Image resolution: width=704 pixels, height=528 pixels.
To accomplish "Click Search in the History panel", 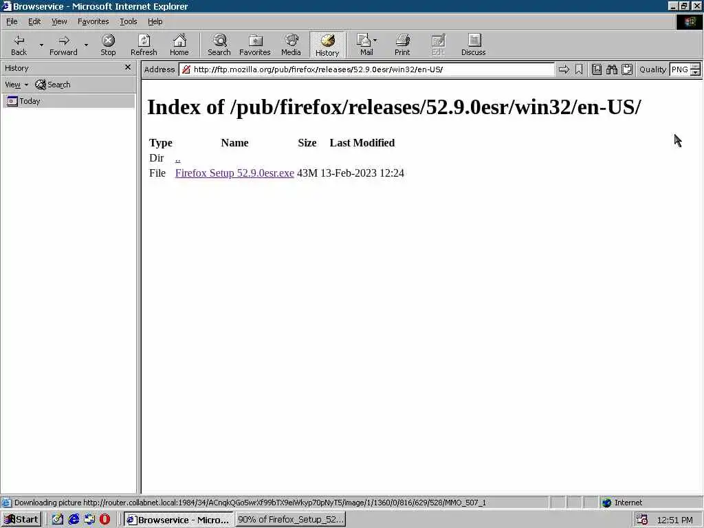I will pyautogui.click(x=53, y=85).
